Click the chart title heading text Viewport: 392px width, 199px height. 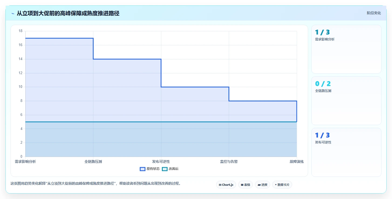[x=68, y=13]
